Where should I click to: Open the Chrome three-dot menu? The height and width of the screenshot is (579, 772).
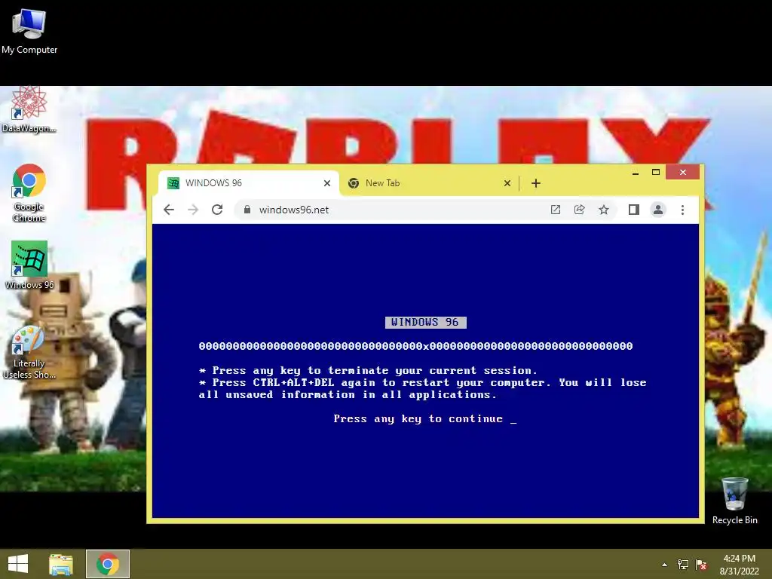[x=682, y=210]
